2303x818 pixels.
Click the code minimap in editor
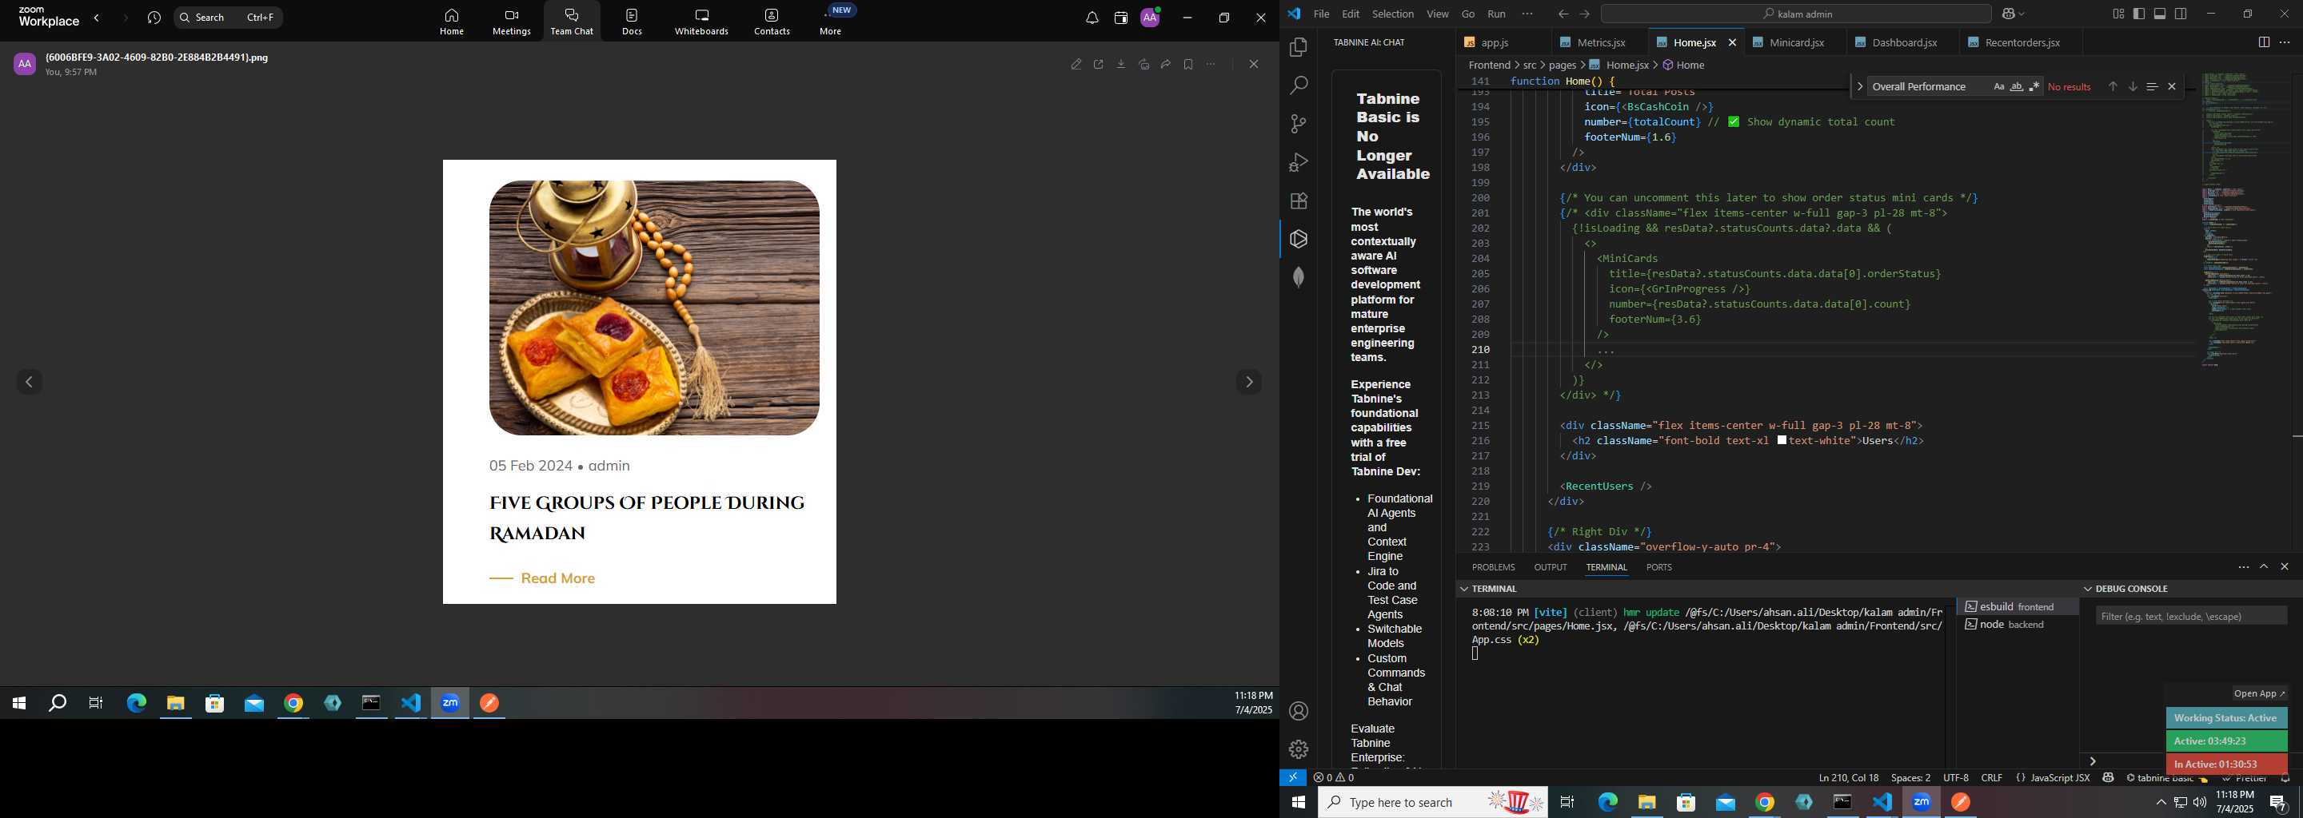tap(2245, 219)
